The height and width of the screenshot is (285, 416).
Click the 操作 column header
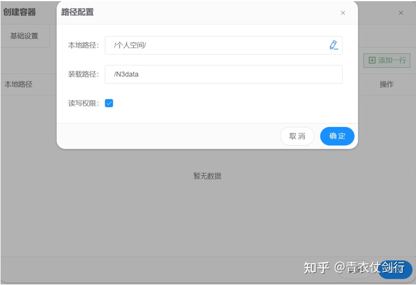386,84
